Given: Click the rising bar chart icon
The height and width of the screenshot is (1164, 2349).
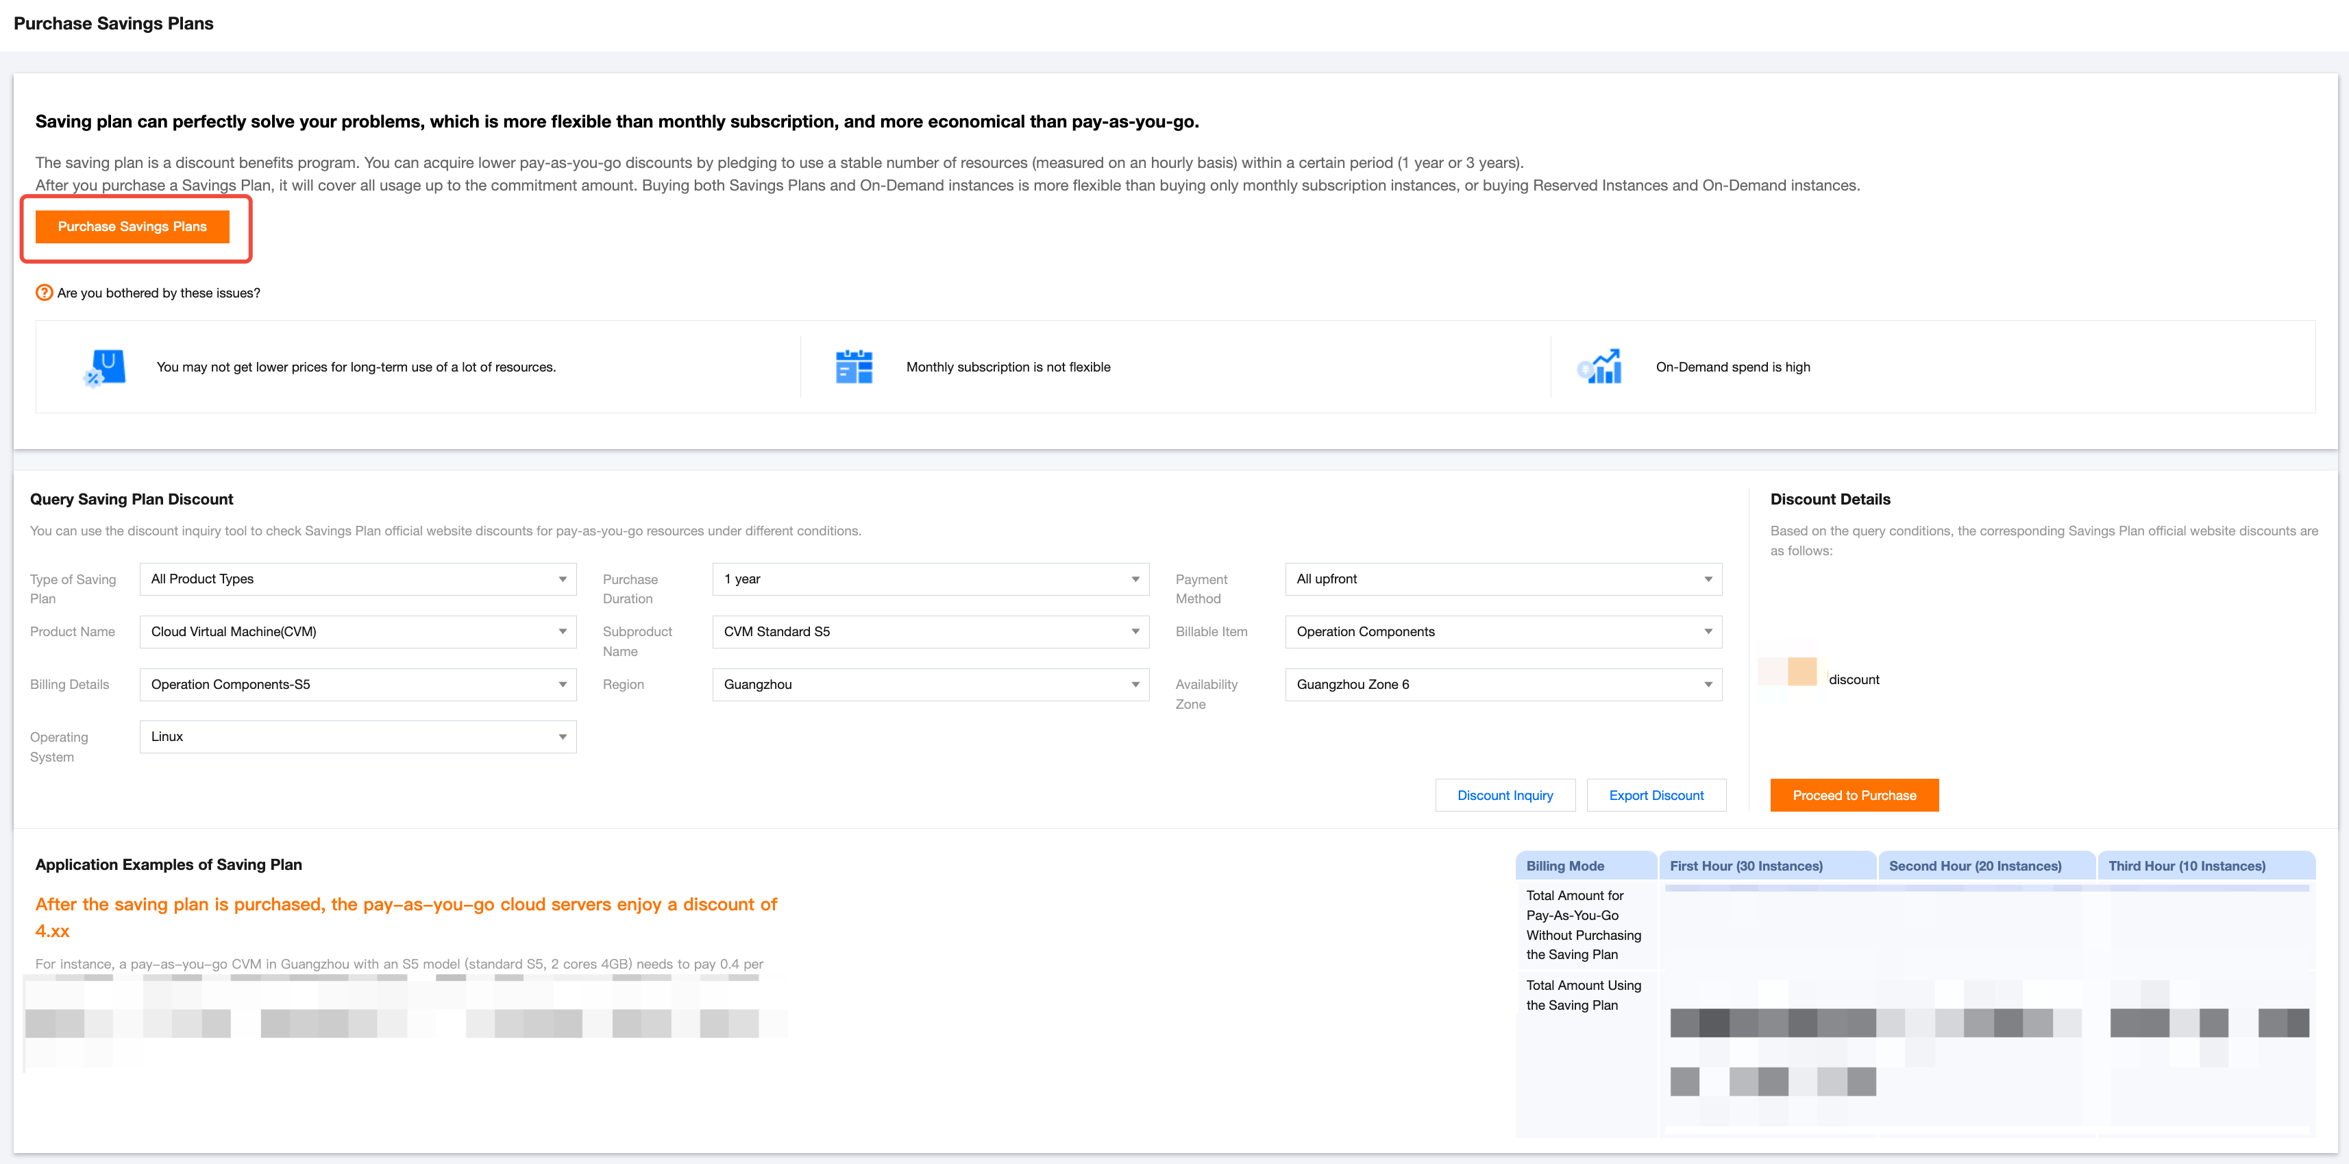Looking at the screenshot, I should tap(1599, 367).
